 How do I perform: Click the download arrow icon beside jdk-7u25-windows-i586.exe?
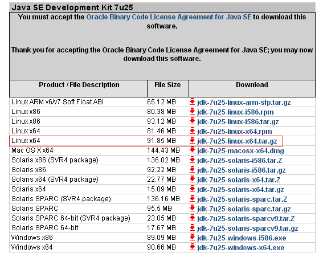point(192,237)
